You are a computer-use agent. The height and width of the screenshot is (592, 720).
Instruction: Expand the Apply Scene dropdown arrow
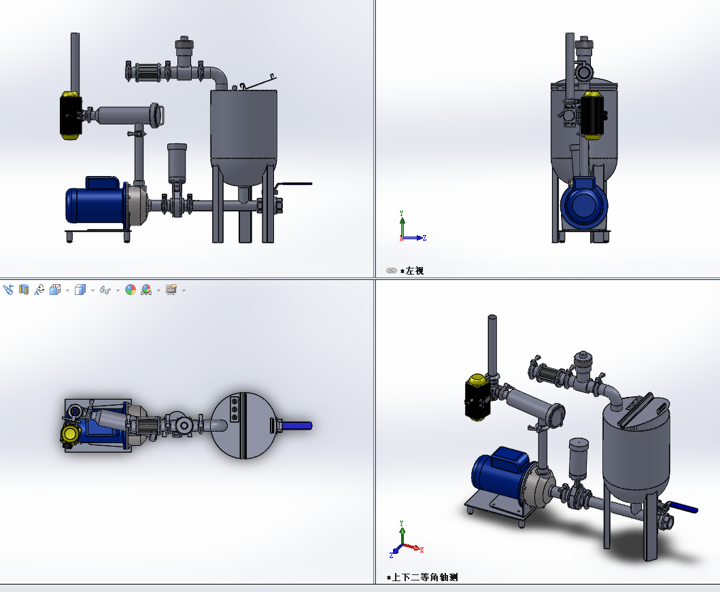click(x=159, y=290)
